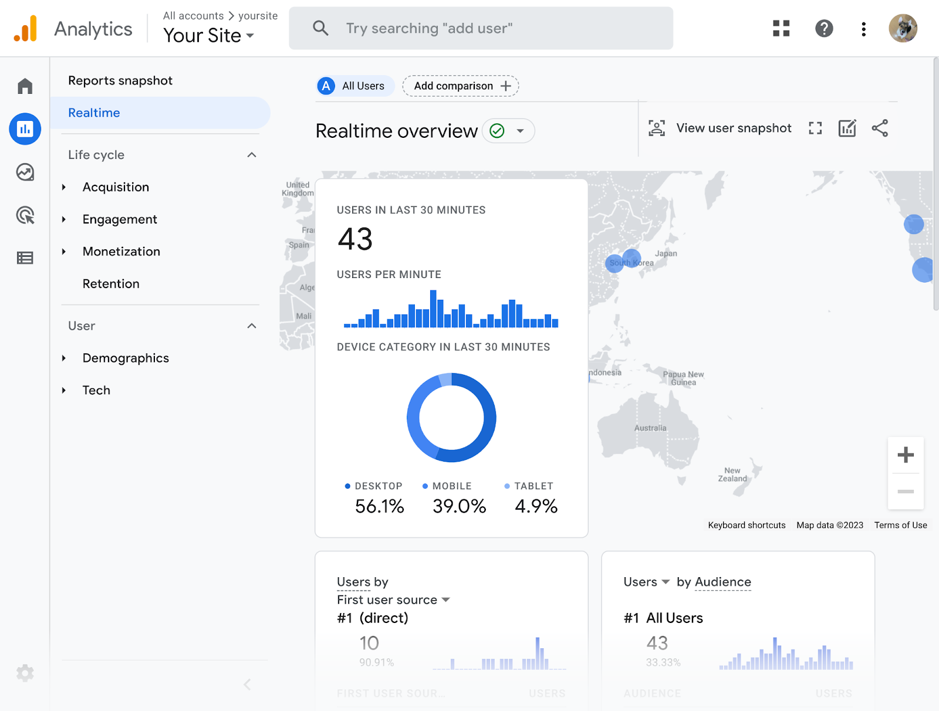The image size is (939, 711).
Task: Open the Library section
Action: (x=25, y=258)
